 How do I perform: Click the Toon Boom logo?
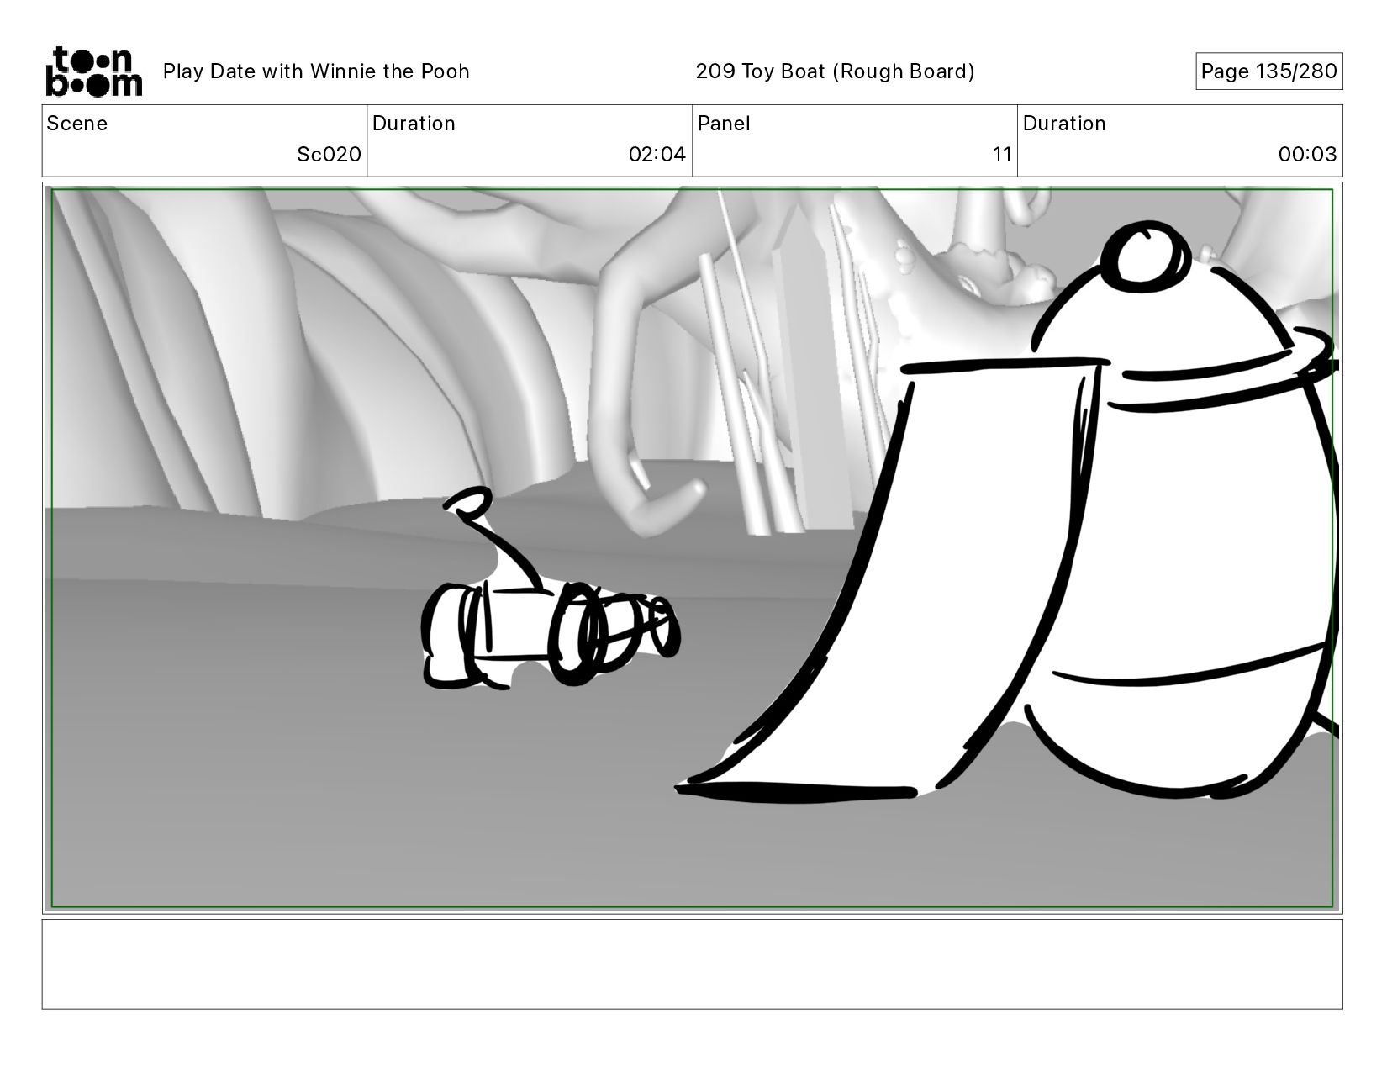point(93,71)
